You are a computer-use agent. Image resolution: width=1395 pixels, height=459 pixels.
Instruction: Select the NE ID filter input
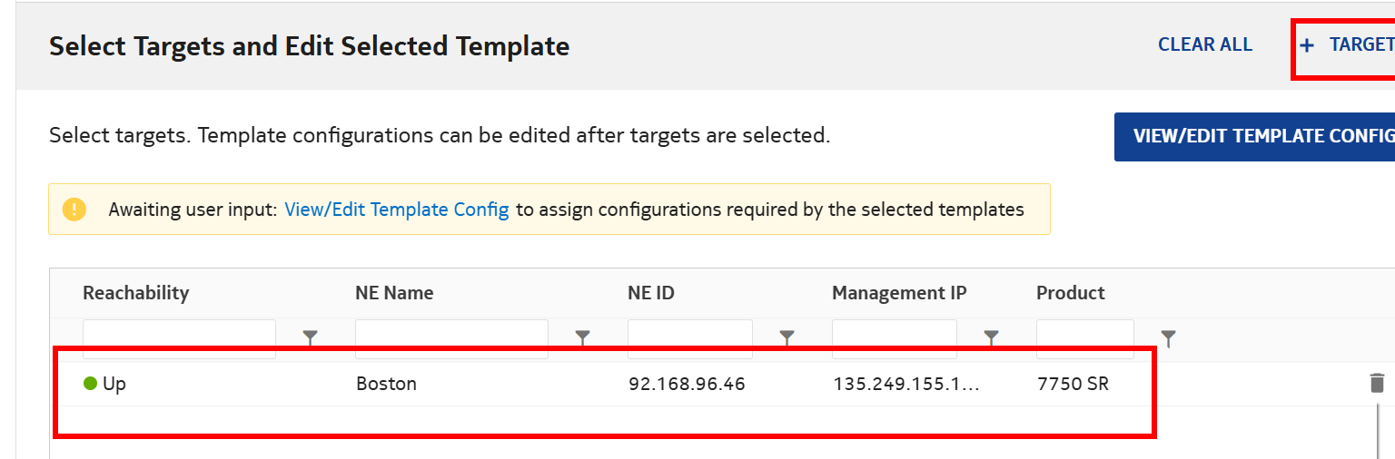[x=689, y=337]
